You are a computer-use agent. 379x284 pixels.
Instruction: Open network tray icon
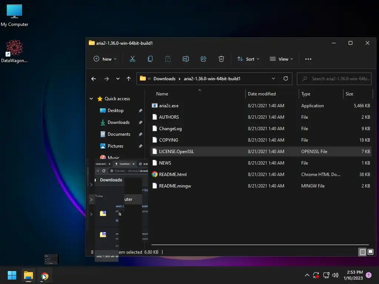[326, 275]
